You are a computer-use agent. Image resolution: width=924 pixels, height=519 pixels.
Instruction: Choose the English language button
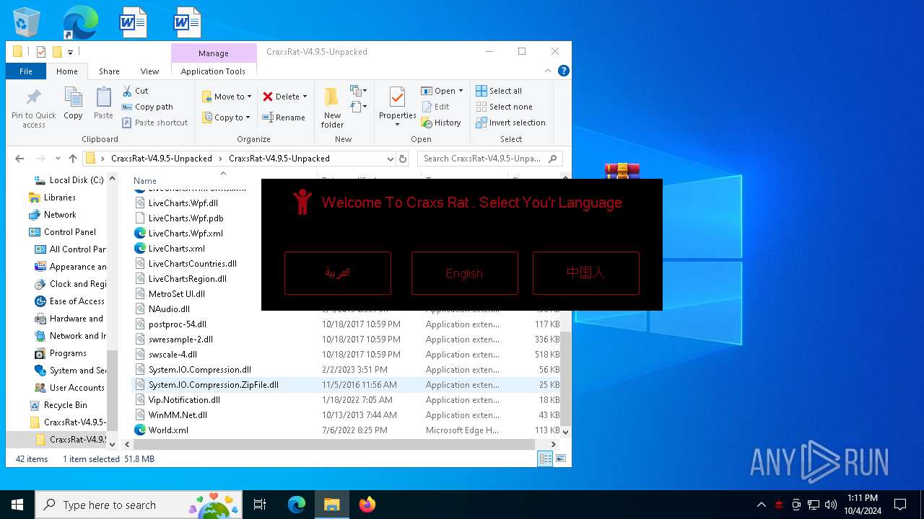pyautogui.click(x=464, y=273)
